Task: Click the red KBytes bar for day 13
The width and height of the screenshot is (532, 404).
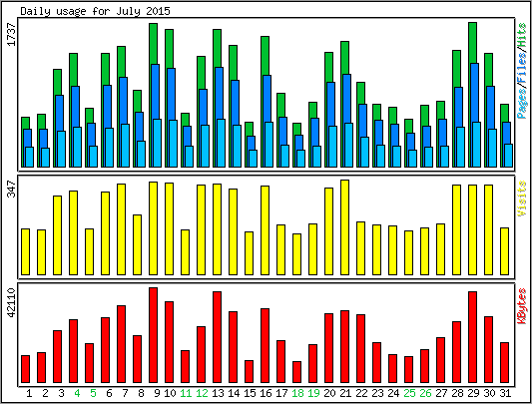Action: pyautogui.click(x=218, y=337)
